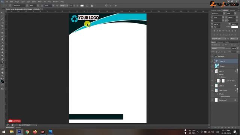Viewport: 240px width, 135px height.
Task: Open Firefox from the taskbar
Action: tap(35, 132)
